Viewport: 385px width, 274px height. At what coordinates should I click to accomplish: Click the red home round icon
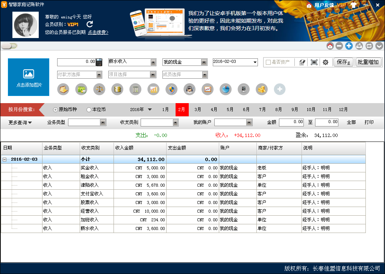330,46
